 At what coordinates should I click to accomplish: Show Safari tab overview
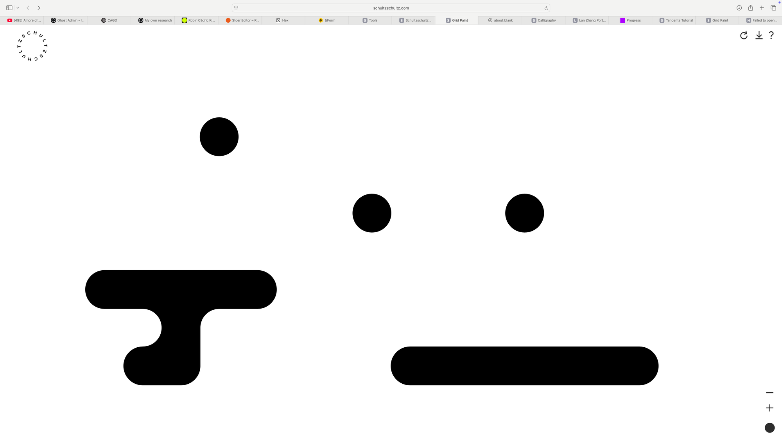tap(773, 8)
